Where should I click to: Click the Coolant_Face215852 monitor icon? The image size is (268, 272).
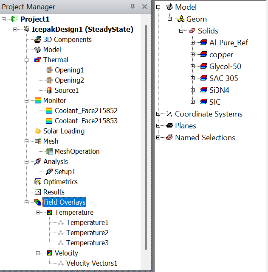pyautogui.click(x=49, y=111)
